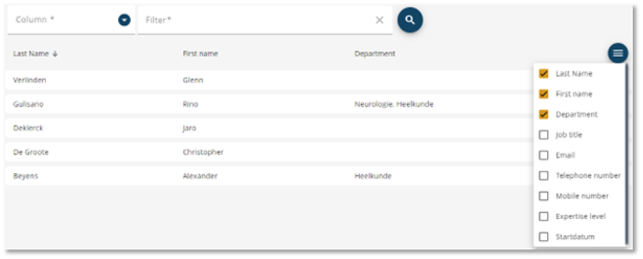Click the magnifier search button
643x259 pixels.
coord(410,20)
